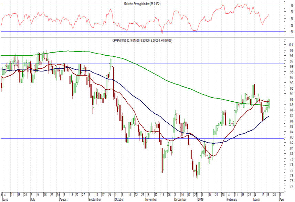Image resolution: width=295 pixels, height=202 pixels.
Task: Click the price axis value 9.7
Action: (x=292, y=61)
